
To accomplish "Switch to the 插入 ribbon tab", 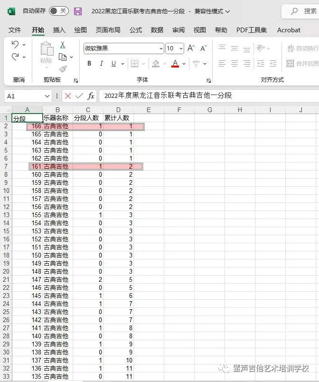I will (59, 30).
